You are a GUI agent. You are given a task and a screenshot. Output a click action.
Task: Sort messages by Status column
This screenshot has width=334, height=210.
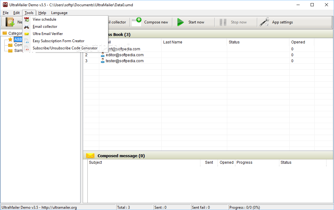pyautogui.click(x=303, y=162)
